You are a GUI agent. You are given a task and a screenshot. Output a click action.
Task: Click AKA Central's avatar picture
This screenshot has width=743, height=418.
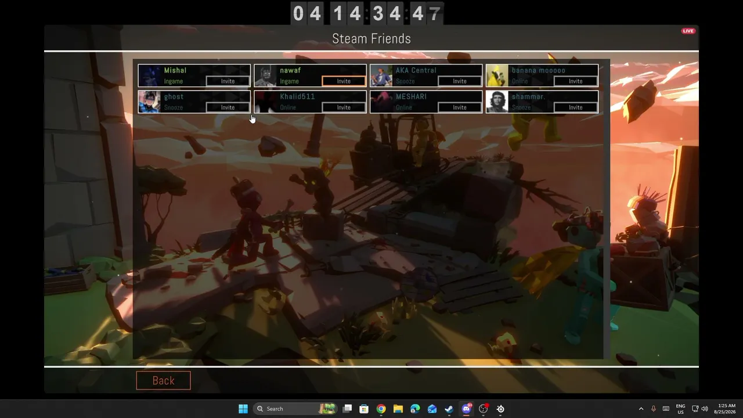(x=382, y=75)
